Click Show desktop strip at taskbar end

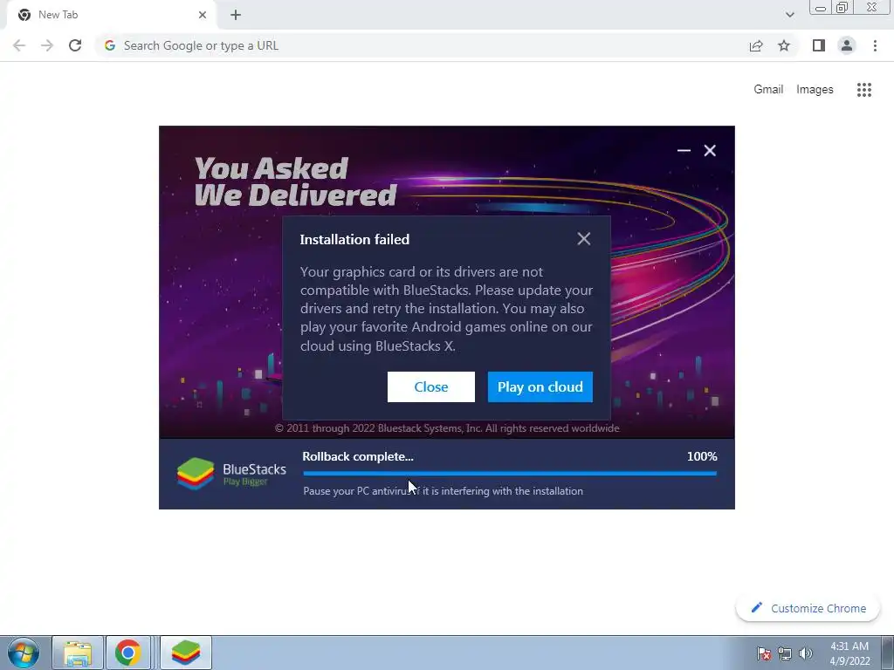coord(888,653)
